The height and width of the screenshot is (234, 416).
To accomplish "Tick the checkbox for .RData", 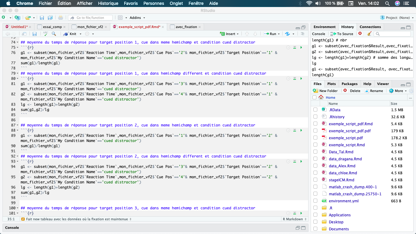I will tap(315, 110).
